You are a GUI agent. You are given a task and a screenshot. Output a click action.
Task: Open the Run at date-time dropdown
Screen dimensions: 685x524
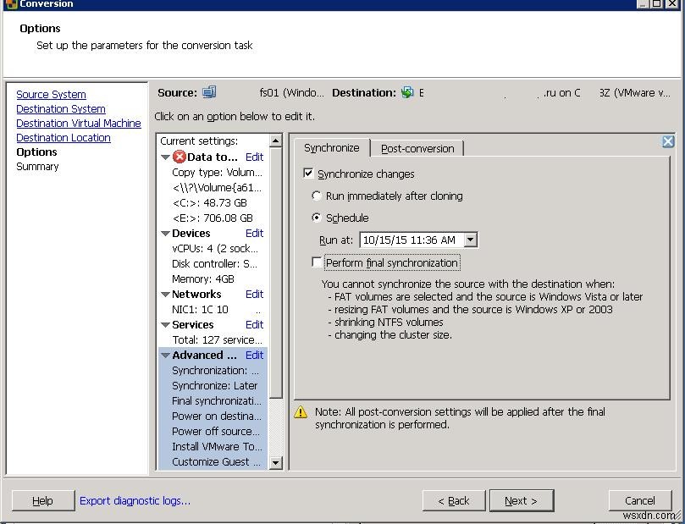471,240
